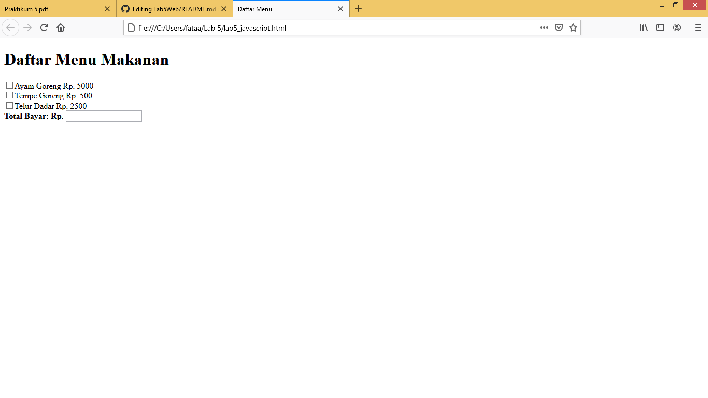Viewport: 708px width, 398px height.
Task: Switch to the Praktikum 5.pdf tab
Action: (x=52, y=9)
